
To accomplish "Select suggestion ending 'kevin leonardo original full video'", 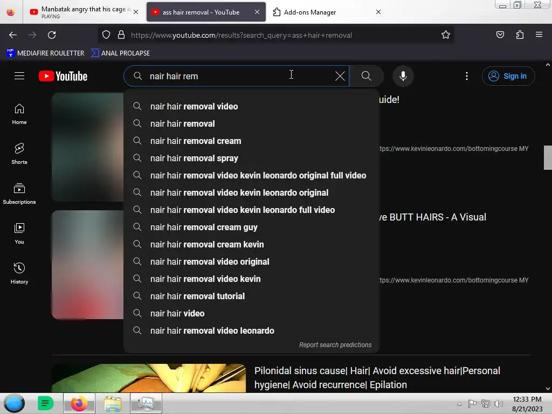I will (251, 175).
